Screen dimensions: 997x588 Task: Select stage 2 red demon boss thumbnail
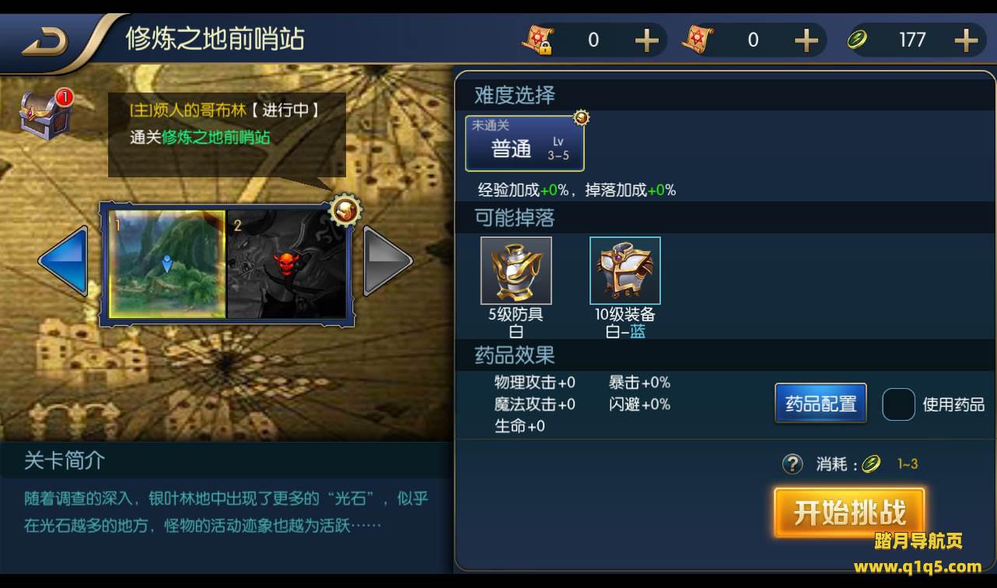coord(286,264)
